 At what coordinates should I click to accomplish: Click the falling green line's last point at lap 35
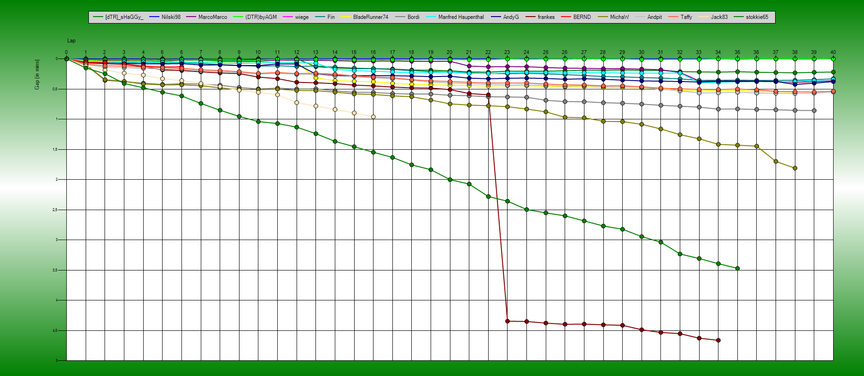click(x=737, y=268)
